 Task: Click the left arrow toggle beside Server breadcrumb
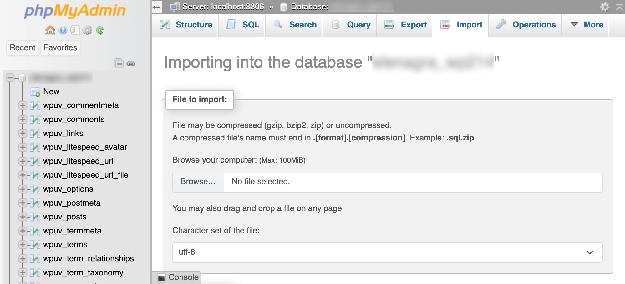157,7
